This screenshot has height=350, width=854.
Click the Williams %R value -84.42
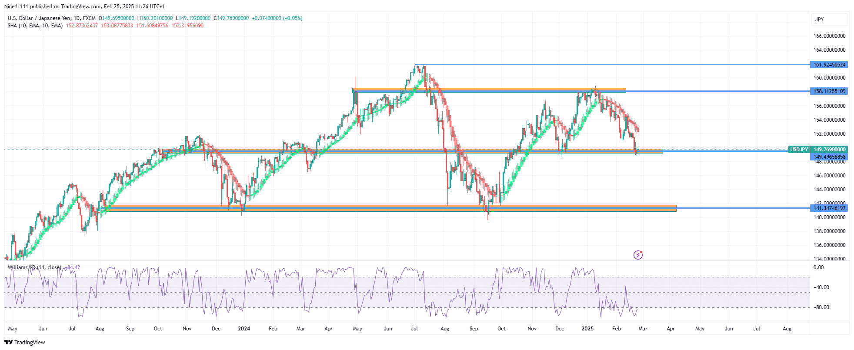pos(73,267)
